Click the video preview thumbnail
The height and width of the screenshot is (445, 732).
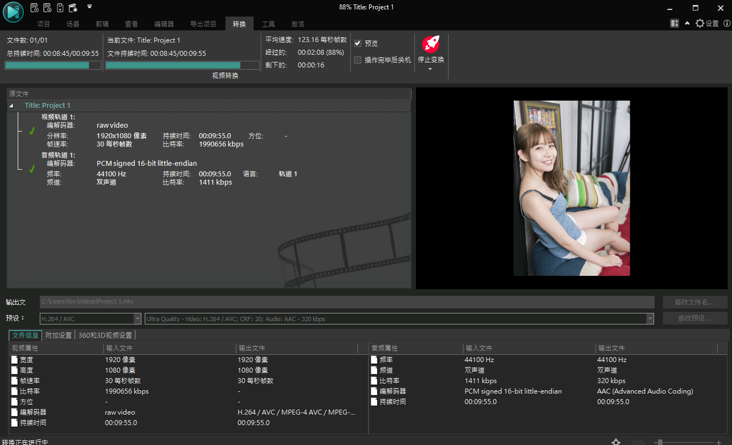point(572,188)
